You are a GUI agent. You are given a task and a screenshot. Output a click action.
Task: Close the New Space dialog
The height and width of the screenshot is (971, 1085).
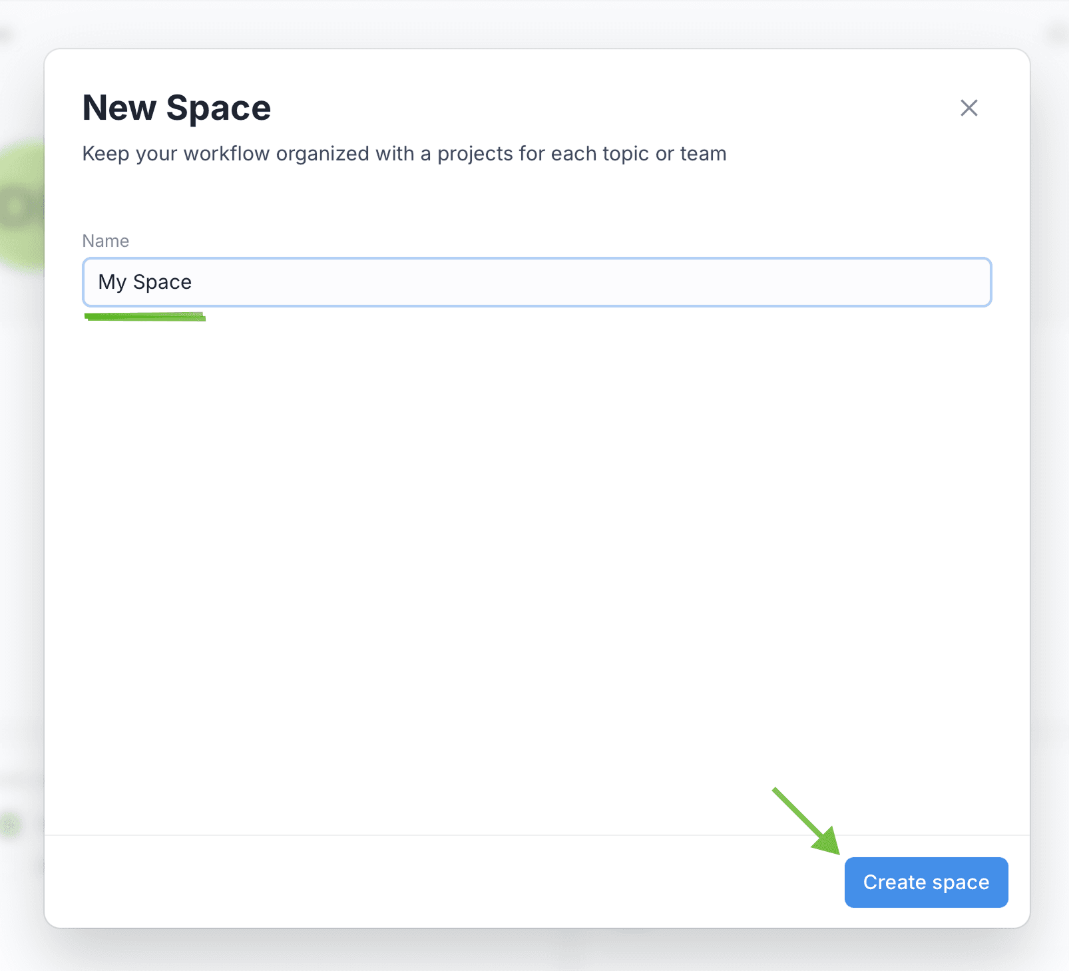point(969,108)
